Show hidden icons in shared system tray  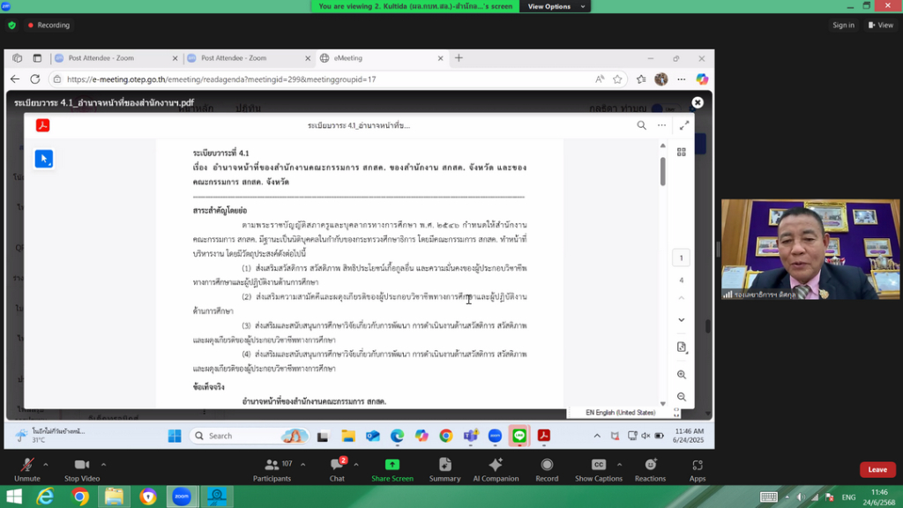pyautogui.click(x=597, y=436)
